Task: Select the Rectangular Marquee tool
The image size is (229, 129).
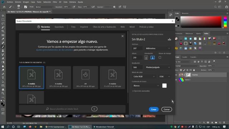Action: pyautogui.click(x=3, y=20)
